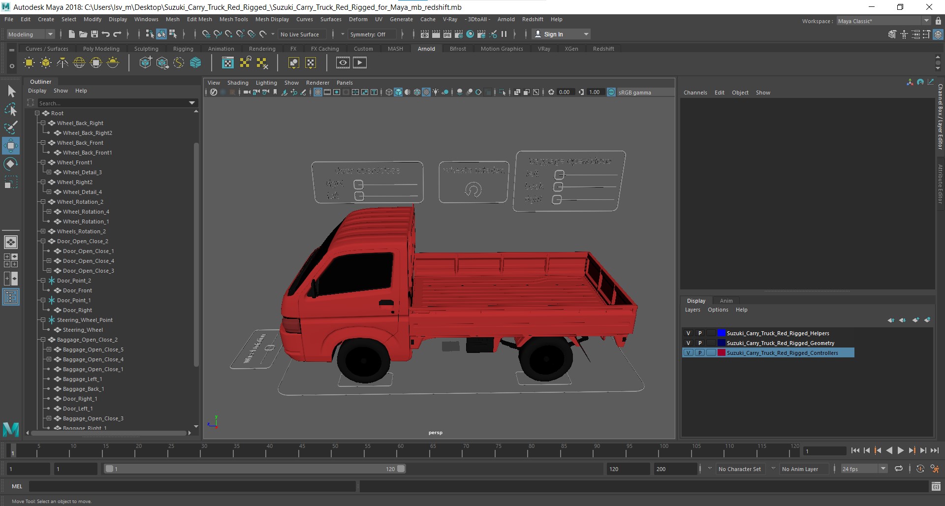Open the Mesh Tools menu
Screen dimensions: 945x506
pos(233,19)
